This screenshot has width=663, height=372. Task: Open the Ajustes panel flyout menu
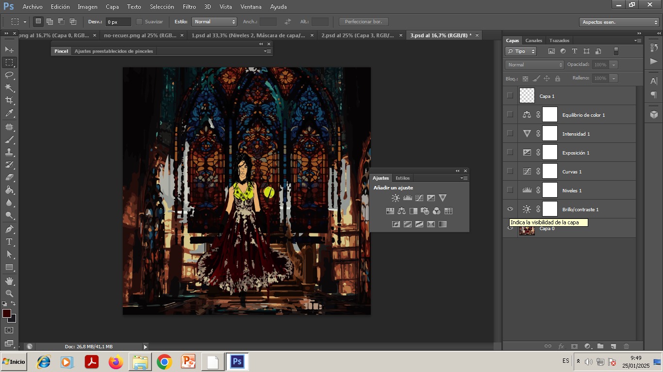click(464, 178)
